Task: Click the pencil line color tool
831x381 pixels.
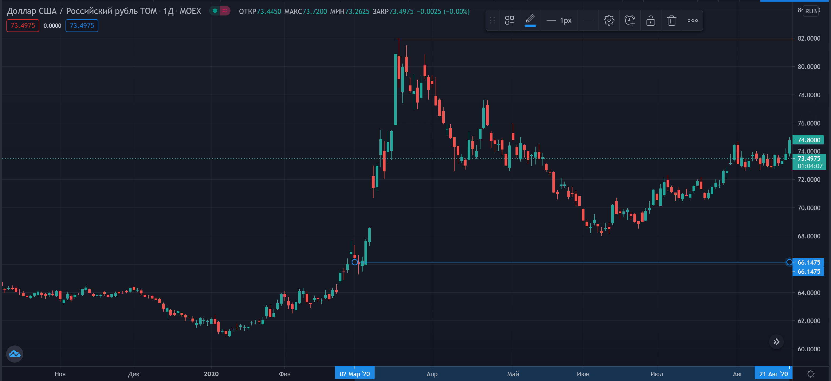Action: pos(530,21)
